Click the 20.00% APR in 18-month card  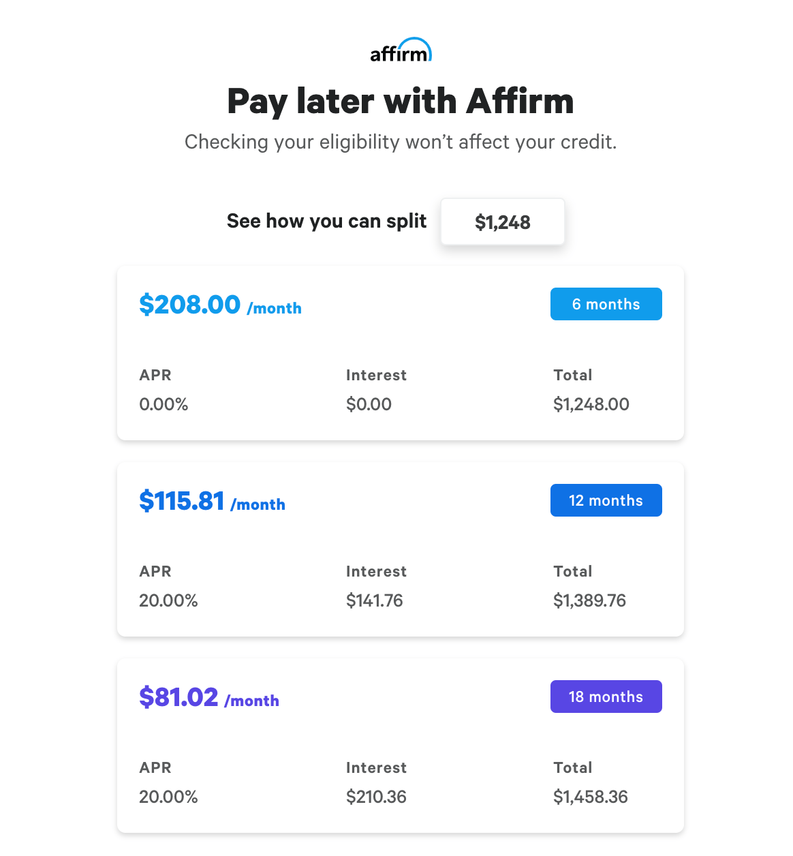pyautogui.click(x=168, y=797)
